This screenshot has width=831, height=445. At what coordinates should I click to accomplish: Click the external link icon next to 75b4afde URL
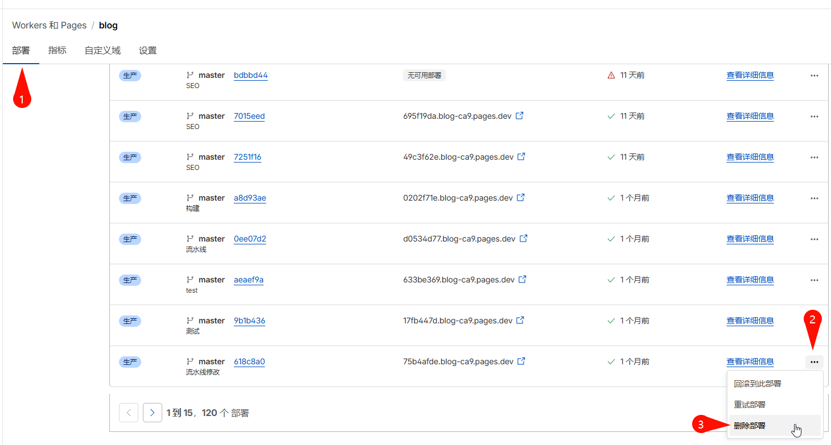pyautogui.click(x=521, y=360)
